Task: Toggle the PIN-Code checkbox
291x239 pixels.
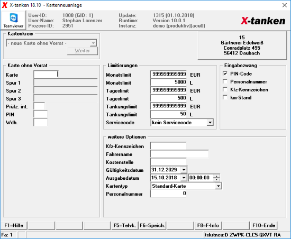Action: pos(225,73)
